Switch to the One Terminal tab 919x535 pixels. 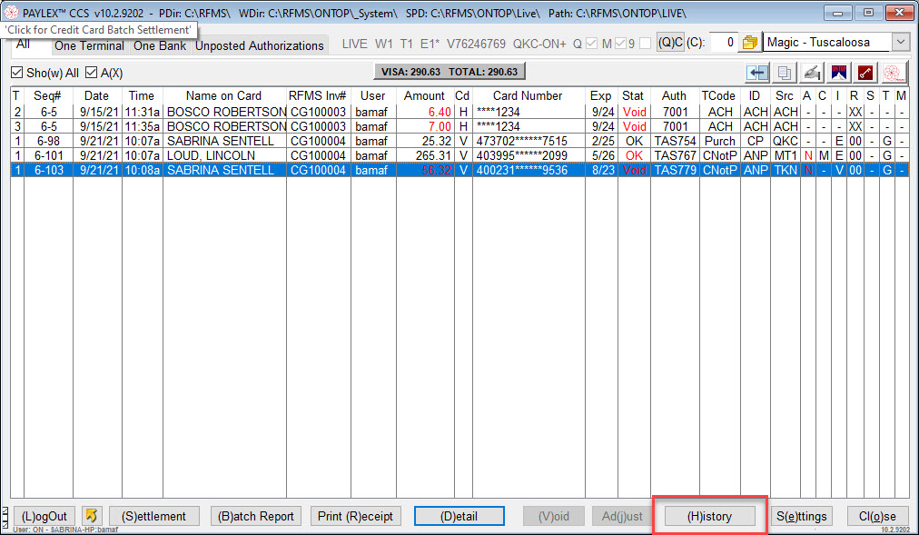pos(89,45)
